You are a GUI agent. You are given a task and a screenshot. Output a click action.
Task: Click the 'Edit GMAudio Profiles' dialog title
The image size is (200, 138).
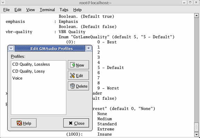pos(51,49)
